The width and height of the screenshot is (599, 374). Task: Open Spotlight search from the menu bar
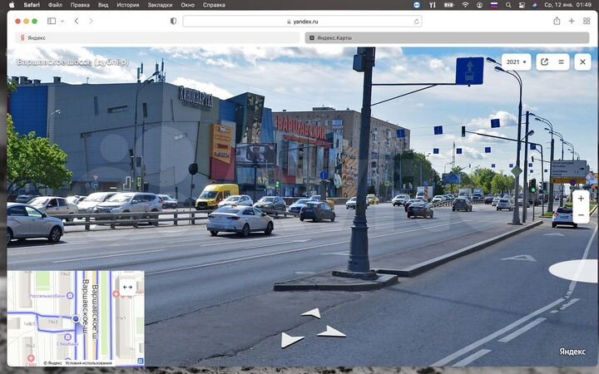coord(508,5)
